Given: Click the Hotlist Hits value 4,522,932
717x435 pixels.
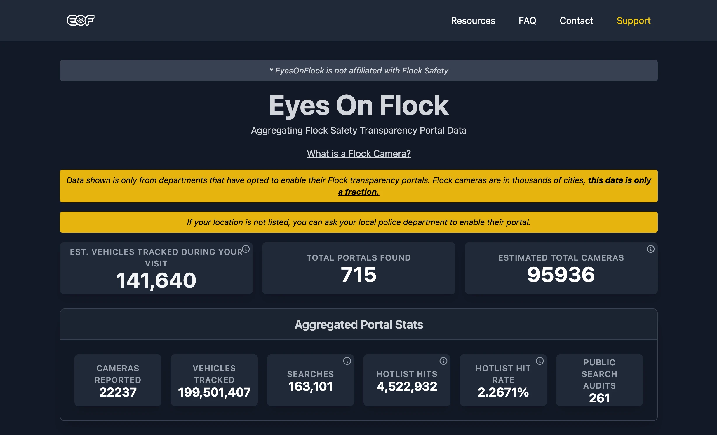Looking at the screenshot, I should tap(407, 387).
